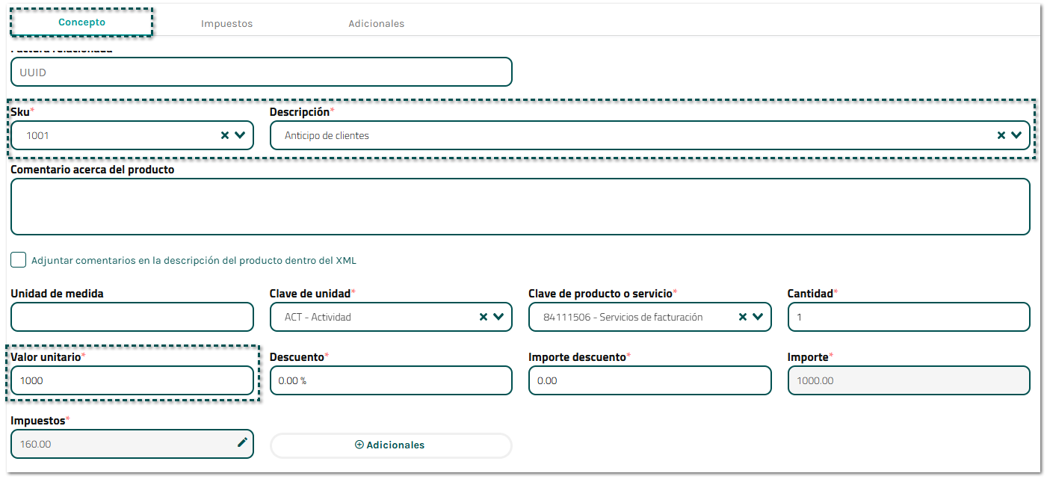The image size is (1047, 479).
Task: Select the Concepto tab
Action: [82, 22]
